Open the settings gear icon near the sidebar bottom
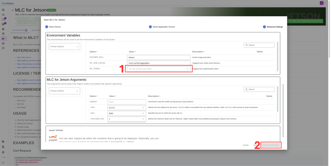 pyautogui.click(x=3, y=152)
